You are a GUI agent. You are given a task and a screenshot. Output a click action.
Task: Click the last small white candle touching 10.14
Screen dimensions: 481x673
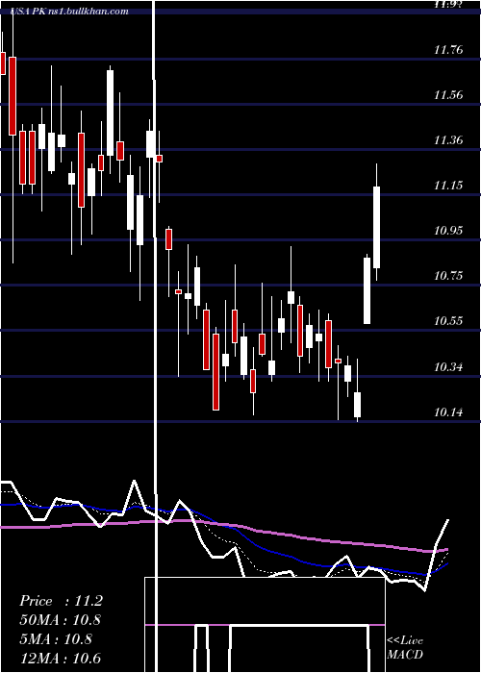[x=357, y=405]
